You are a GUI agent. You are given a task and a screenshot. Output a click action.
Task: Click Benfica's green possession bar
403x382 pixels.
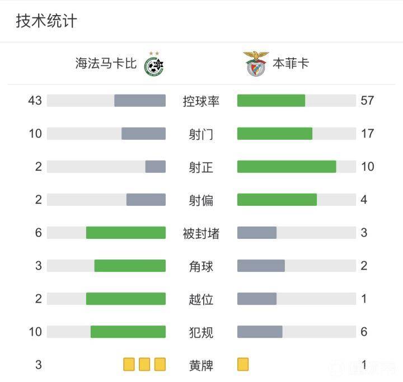[x=271, y=101]
